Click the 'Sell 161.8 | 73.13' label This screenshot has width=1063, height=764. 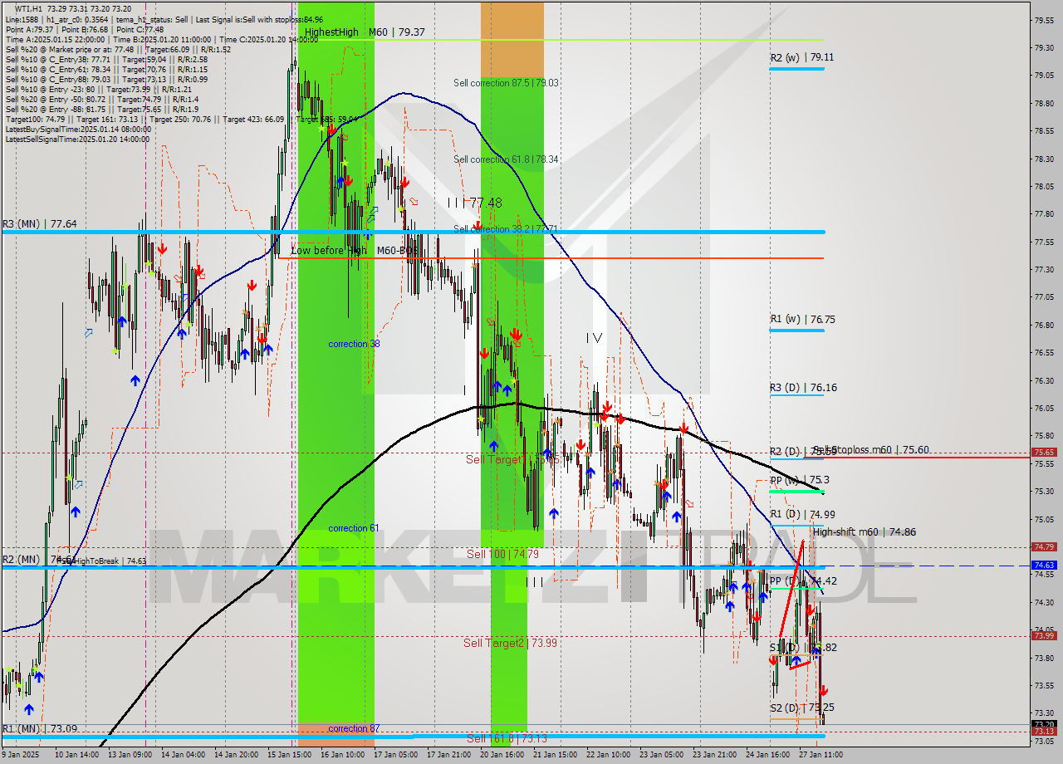[x=507, y=738]
